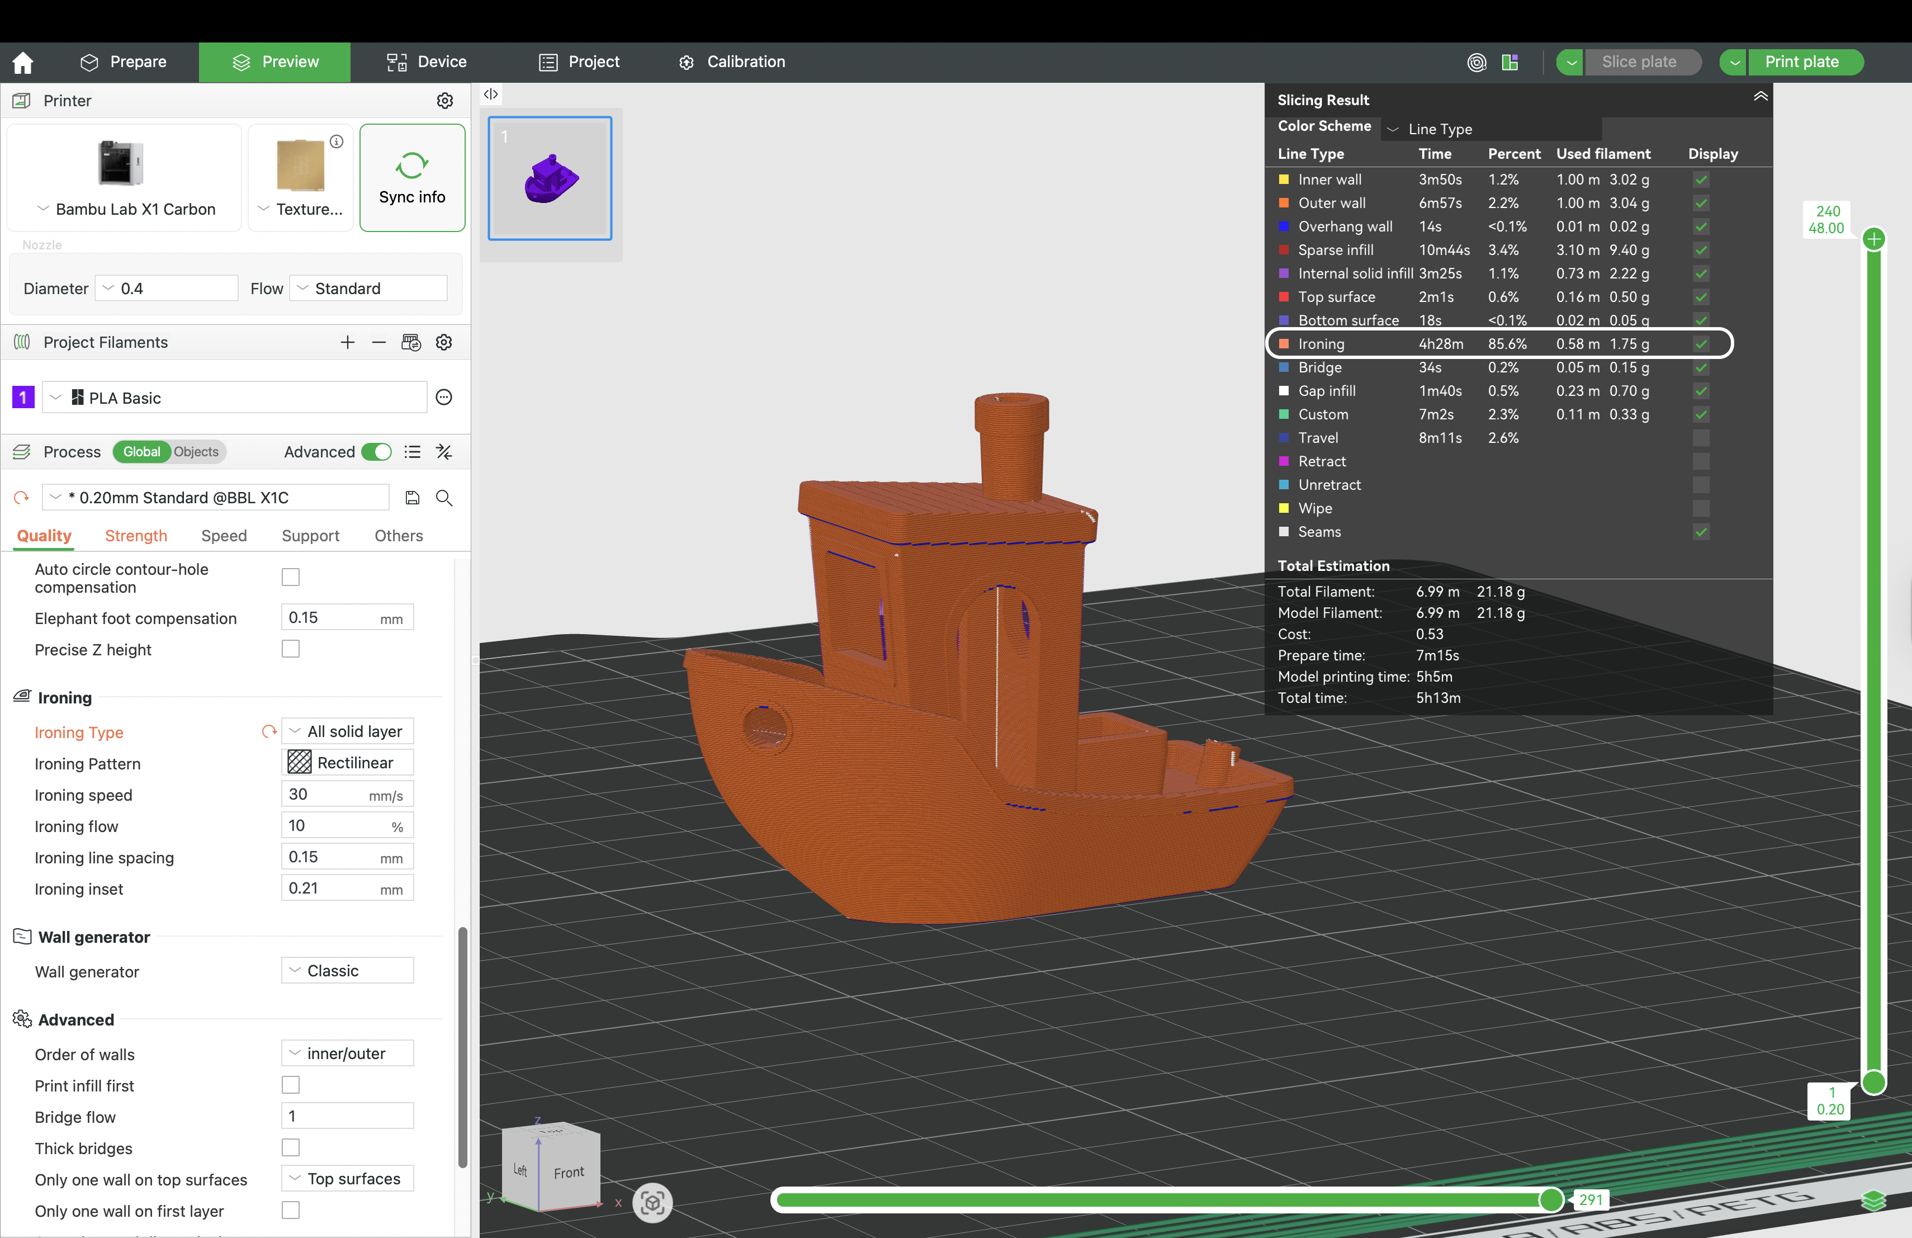
Task: Toggle the Advanced mode switch
Action: [x=376, y=451]
